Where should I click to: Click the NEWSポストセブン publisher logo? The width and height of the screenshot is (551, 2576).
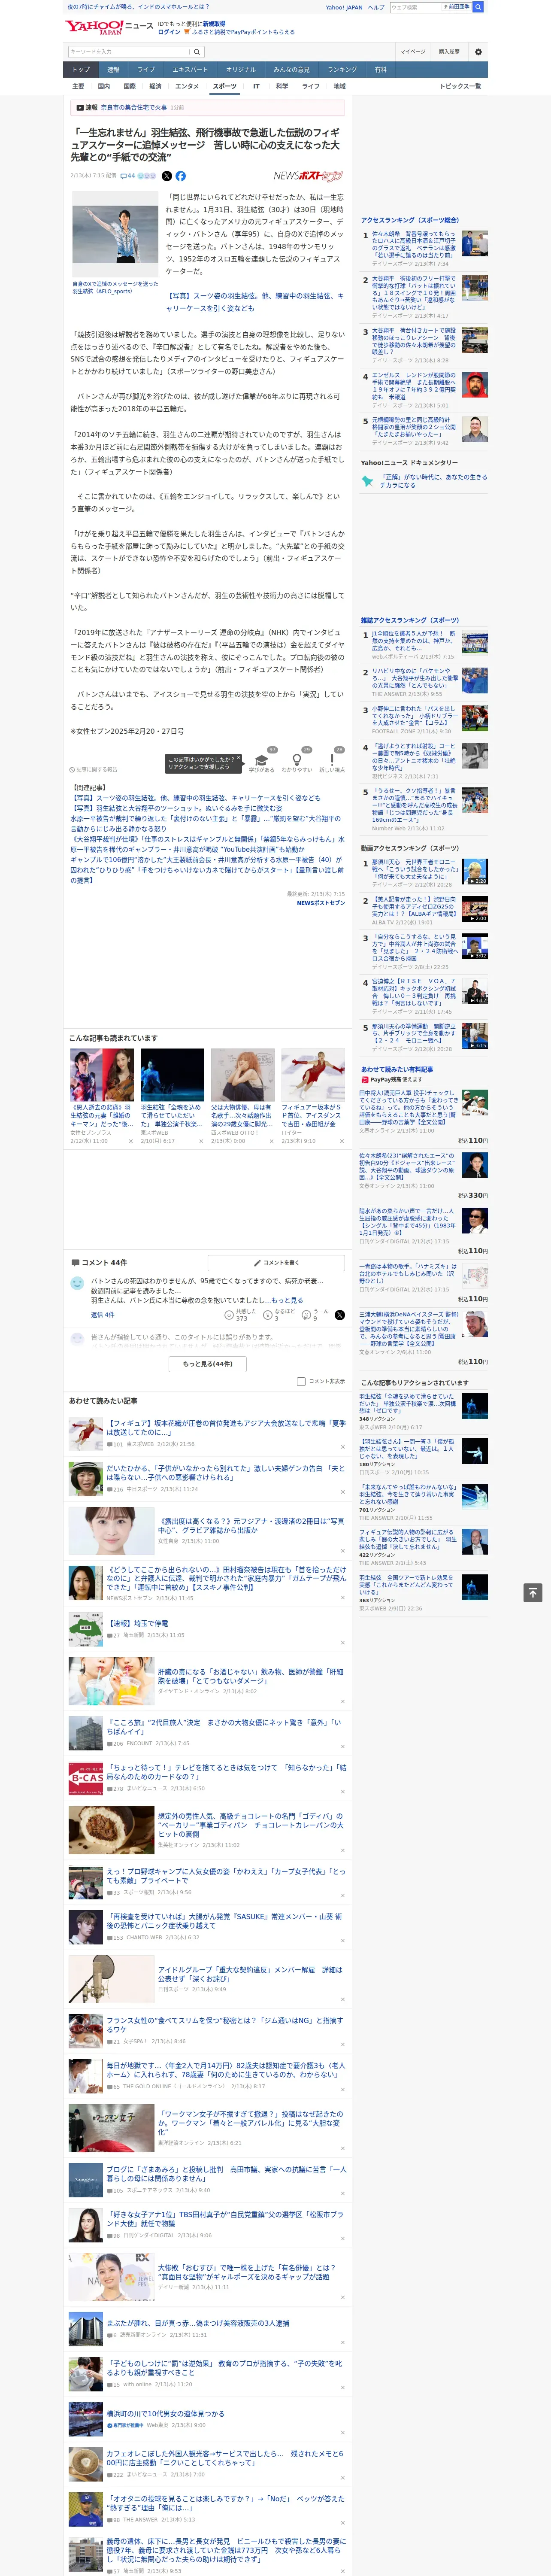pyautogui.click(x=308, y=175)
